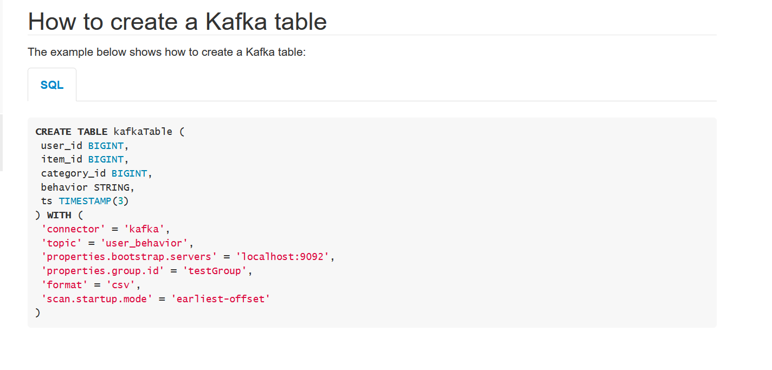Image resolution: width=772 pixels, height=370 pixels.
Task: Click the "How to create a Kafka table" heading
Action: pos(177,21)
